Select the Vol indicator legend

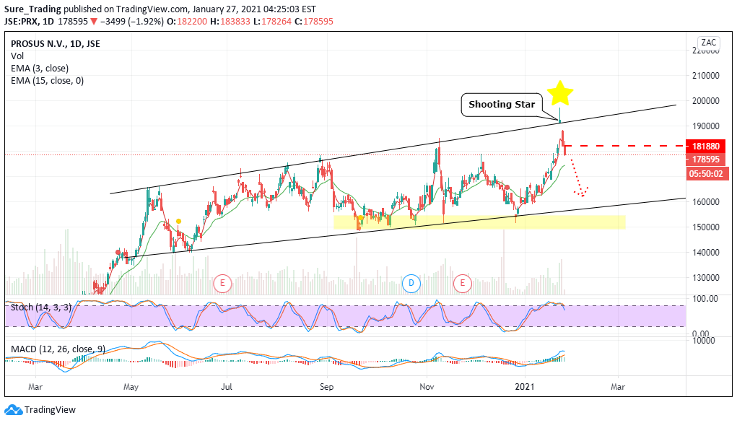point(17,56)
